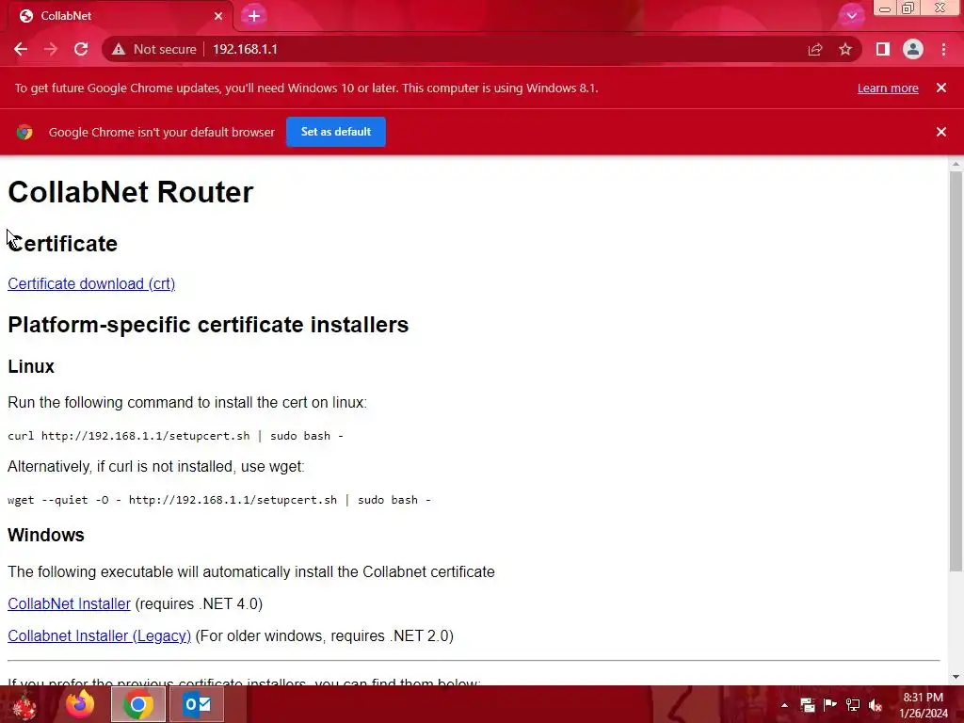Open the Chrome profile avatar
The image size is (964, 723).
[x=913, y=49]
